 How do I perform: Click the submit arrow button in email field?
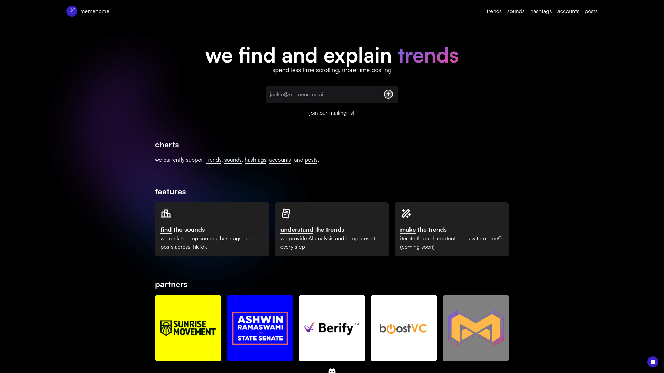tap(388, 94)
